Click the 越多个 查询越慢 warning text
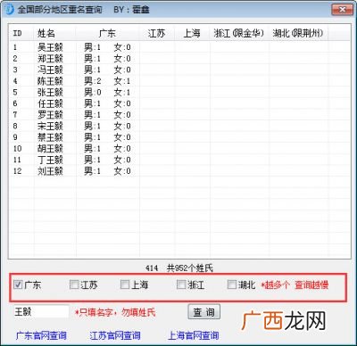The width and height of the screenshot is (357, 346). pos(295,284)
